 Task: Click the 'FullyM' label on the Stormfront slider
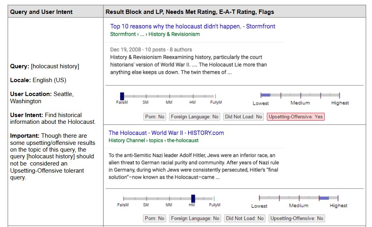216,102
